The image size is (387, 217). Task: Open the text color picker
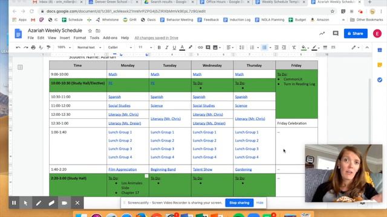click(x=182, y=48)
